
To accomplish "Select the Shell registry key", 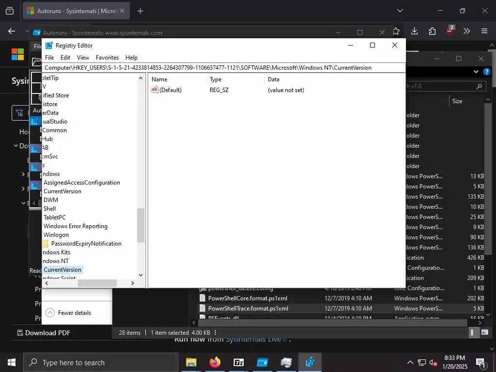I will (x=49, y=209).
